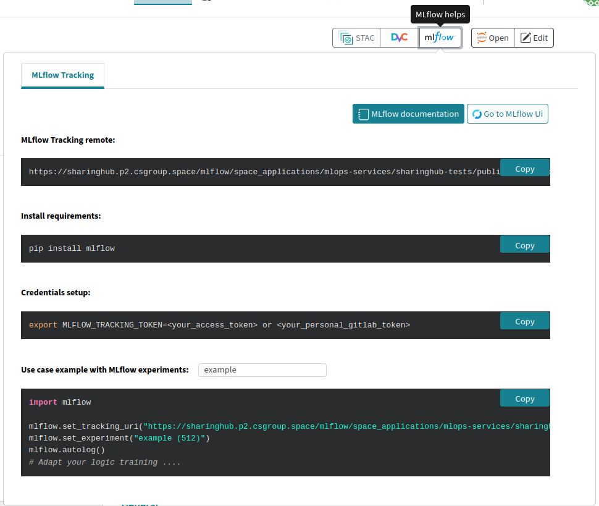This screenshot has height=506, width=599.
Task: Click the Edit pencil icon
Action: pos(526,38)
